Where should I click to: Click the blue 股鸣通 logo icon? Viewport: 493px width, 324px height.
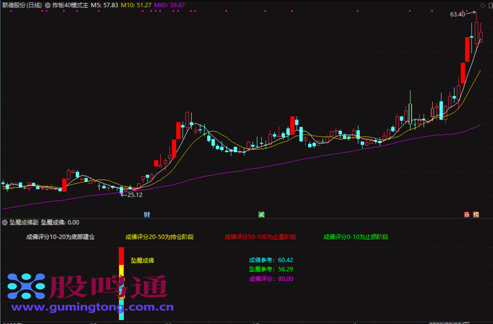click(24, 287)
